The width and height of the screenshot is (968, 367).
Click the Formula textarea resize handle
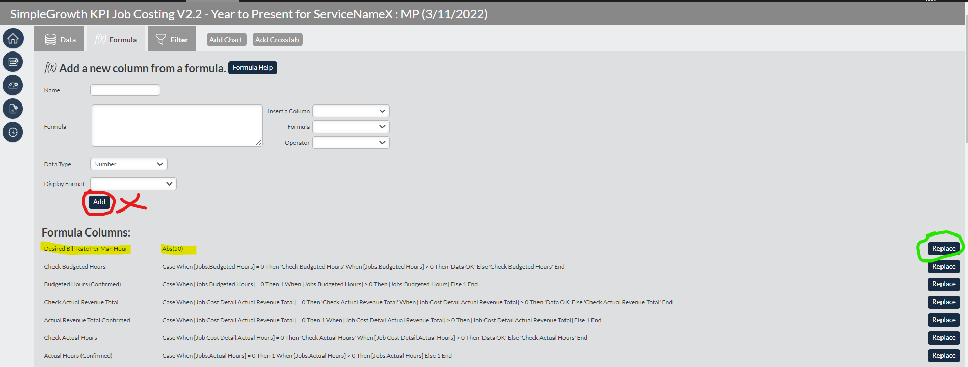[x=259, y=143]
